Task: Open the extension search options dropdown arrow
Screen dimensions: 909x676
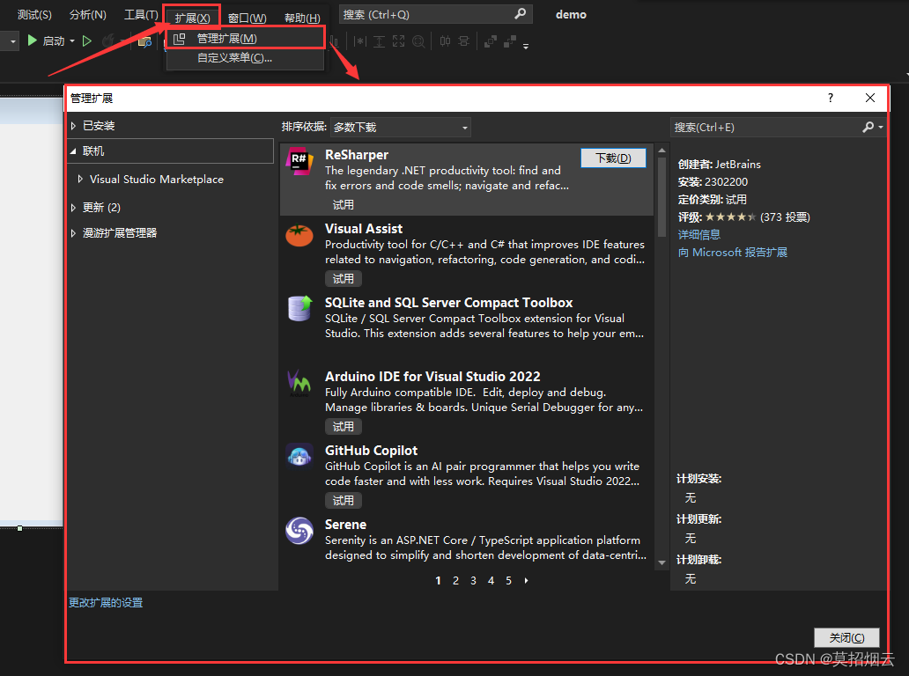Action: [881, 127]
